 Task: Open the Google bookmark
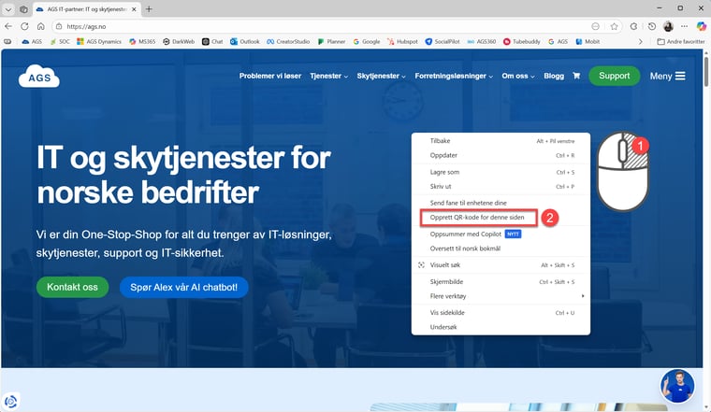tap(367, 41)
